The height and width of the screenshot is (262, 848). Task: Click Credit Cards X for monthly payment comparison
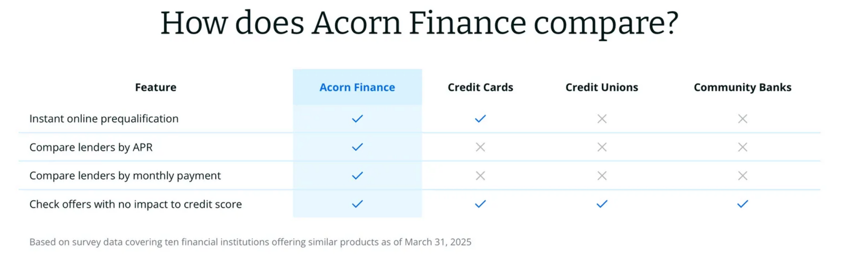(x=480, y=176)
